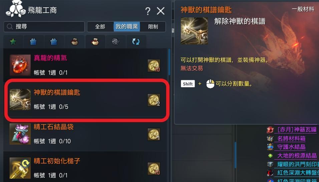
Task: Click the 真龍的精氣 orb item icon
Action: pos(20,65)
